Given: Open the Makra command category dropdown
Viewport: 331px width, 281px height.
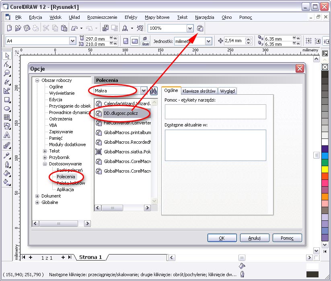Looking at the screenshot, I should pyautogui.click(x=144, y=91).
